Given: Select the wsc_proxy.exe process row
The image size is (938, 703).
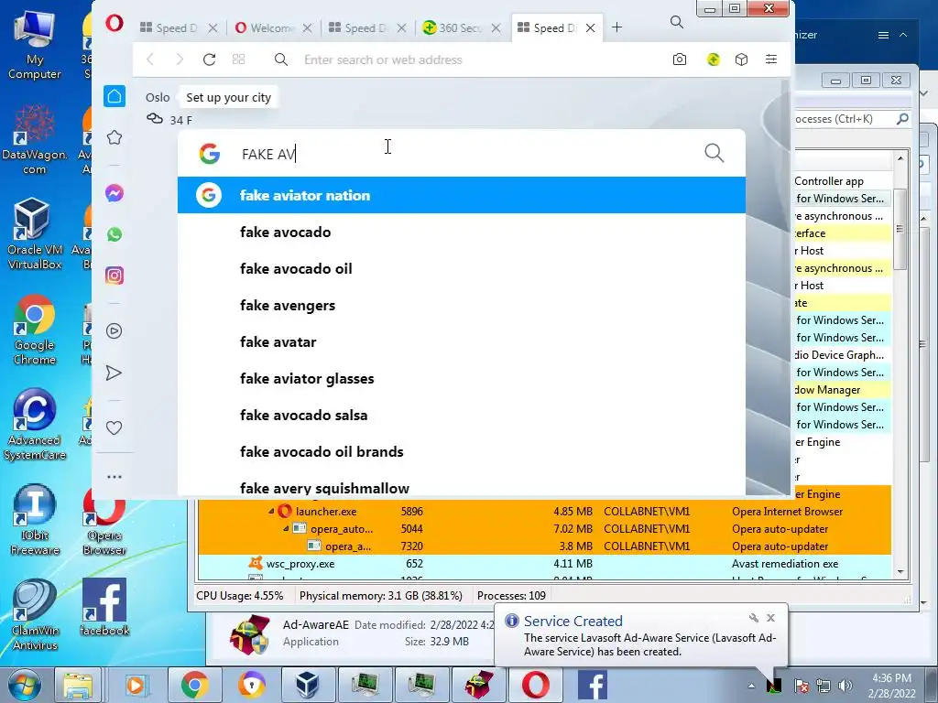Looking at the screenshot, I should (544, 564).
